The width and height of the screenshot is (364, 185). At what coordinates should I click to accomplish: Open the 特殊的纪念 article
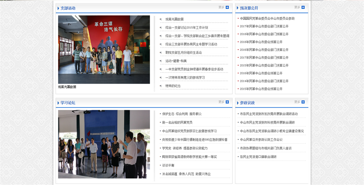173,86
